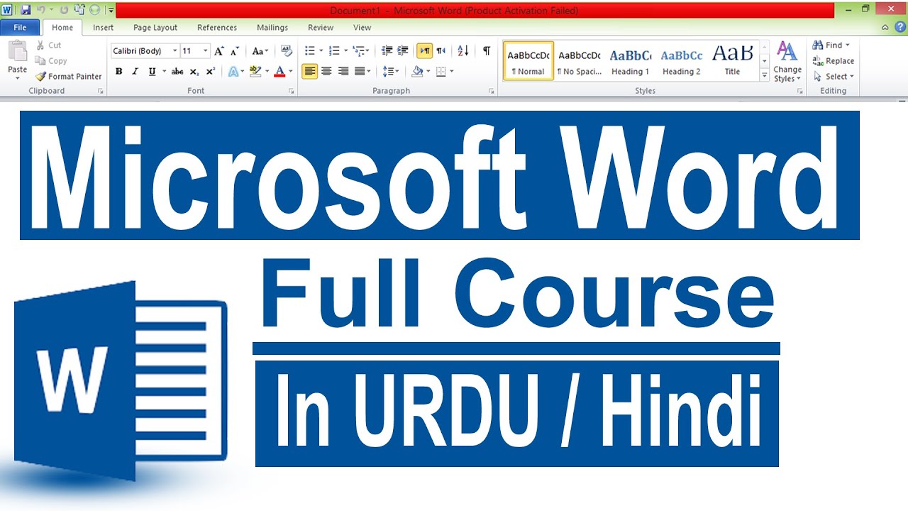Click the Change Styles button
Screen dimensions: 908x511
787,62
